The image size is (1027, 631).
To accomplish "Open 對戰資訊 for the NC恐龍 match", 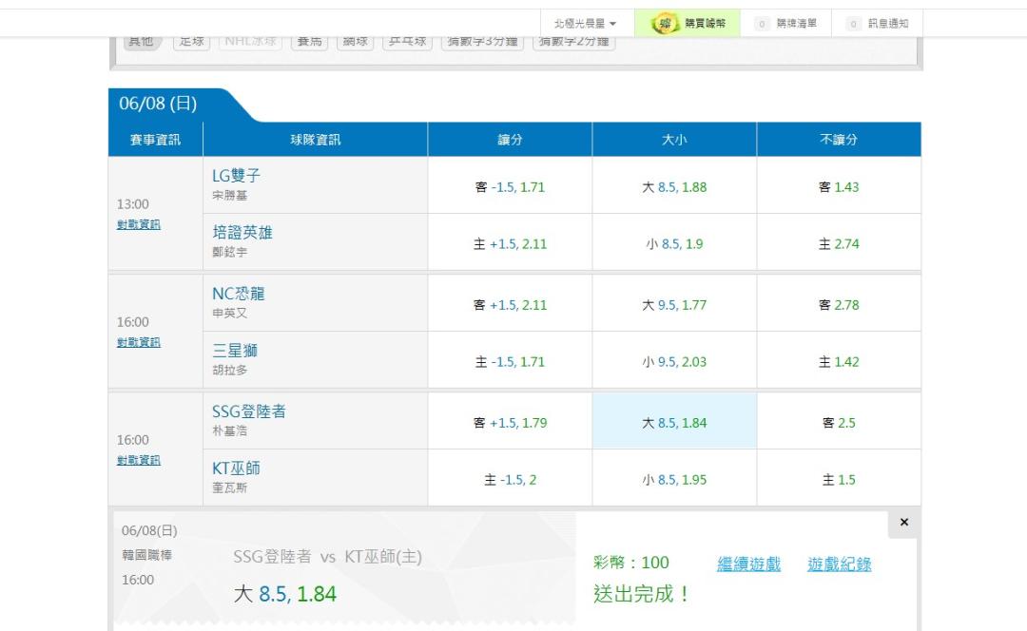I will point(138,342).
